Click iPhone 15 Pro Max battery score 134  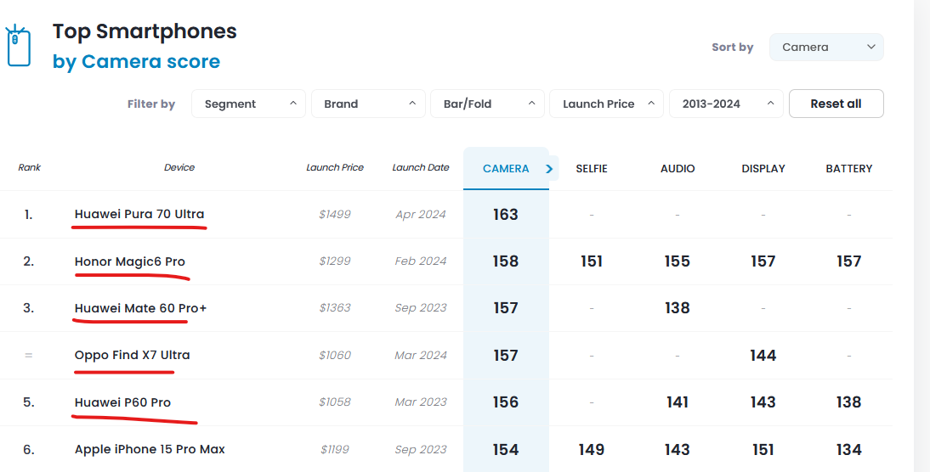tap(848, 449)
